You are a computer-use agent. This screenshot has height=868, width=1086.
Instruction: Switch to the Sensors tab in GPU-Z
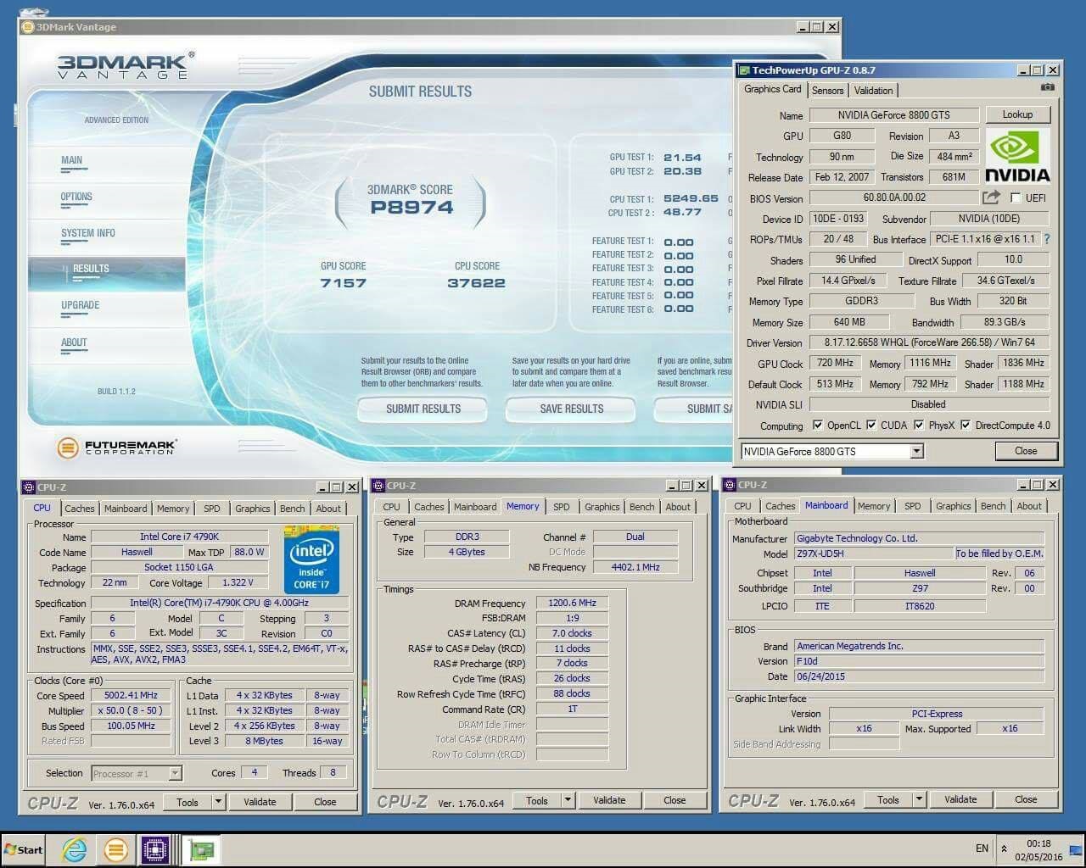[827, 91]
